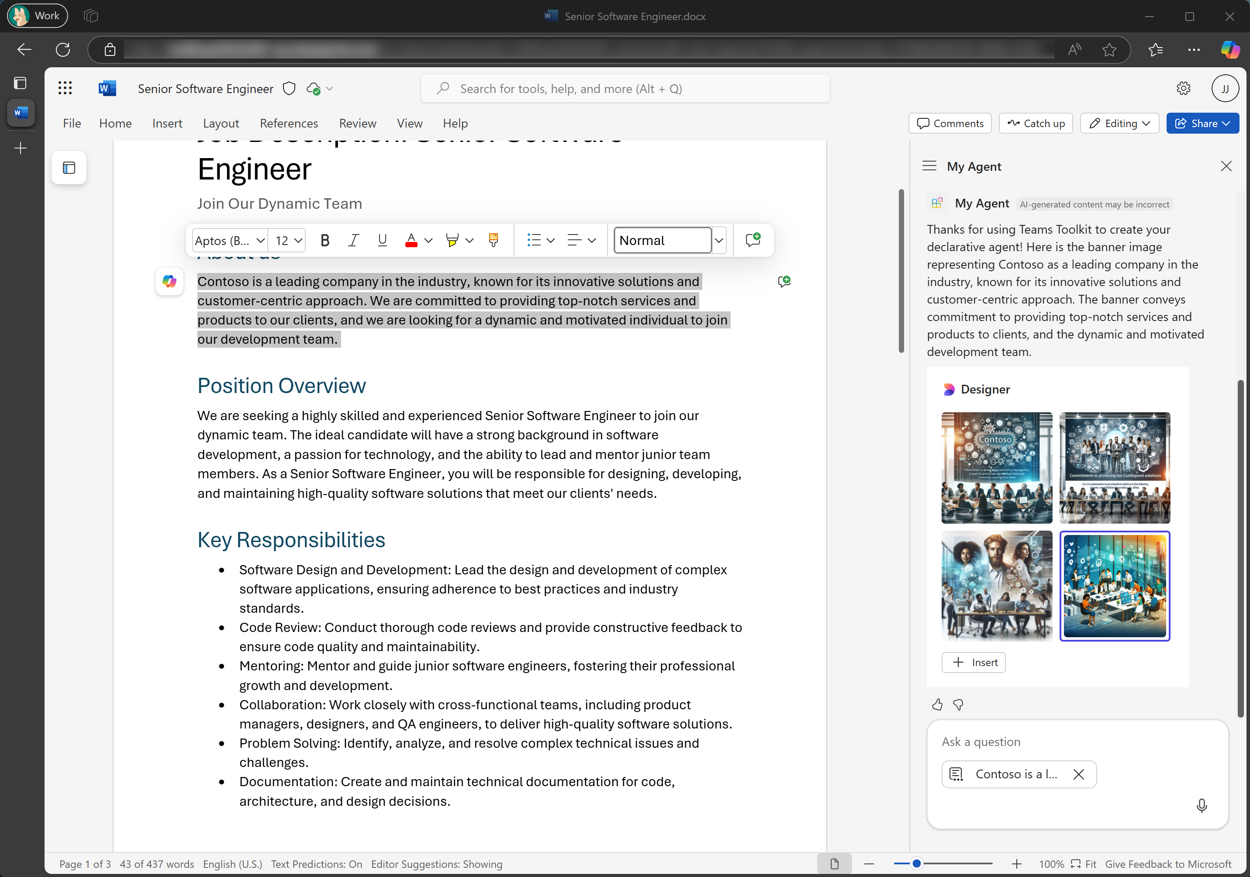This screenshot has width=1250, height=877.
Task: Toggle the navigation pane button
Action: click(x=69, y=168)
